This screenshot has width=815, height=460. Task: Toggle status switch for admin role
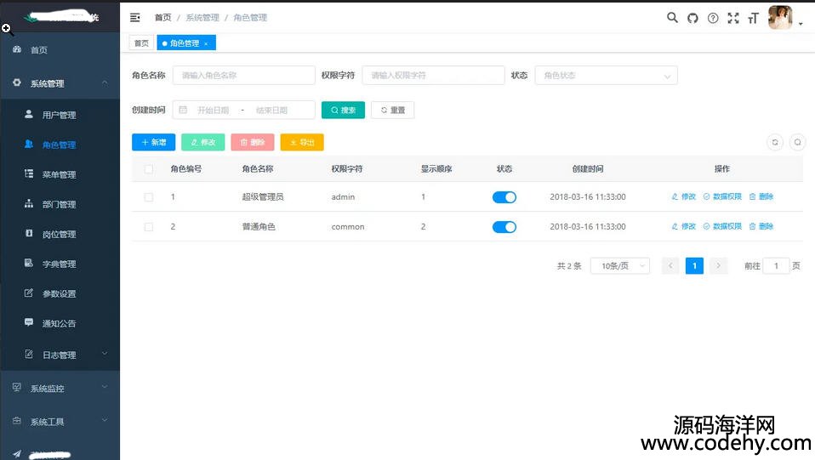tap(504, 197)
